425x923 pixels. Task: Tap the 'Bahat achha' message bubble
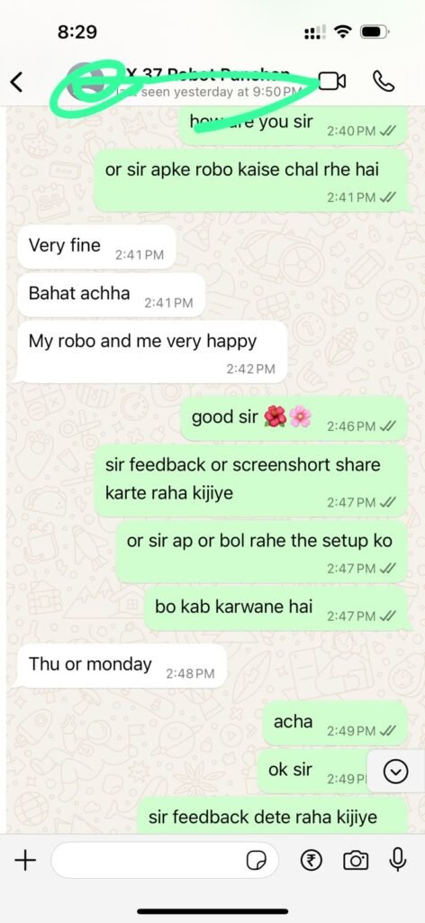pyautogui.click(x=112, y=295)
